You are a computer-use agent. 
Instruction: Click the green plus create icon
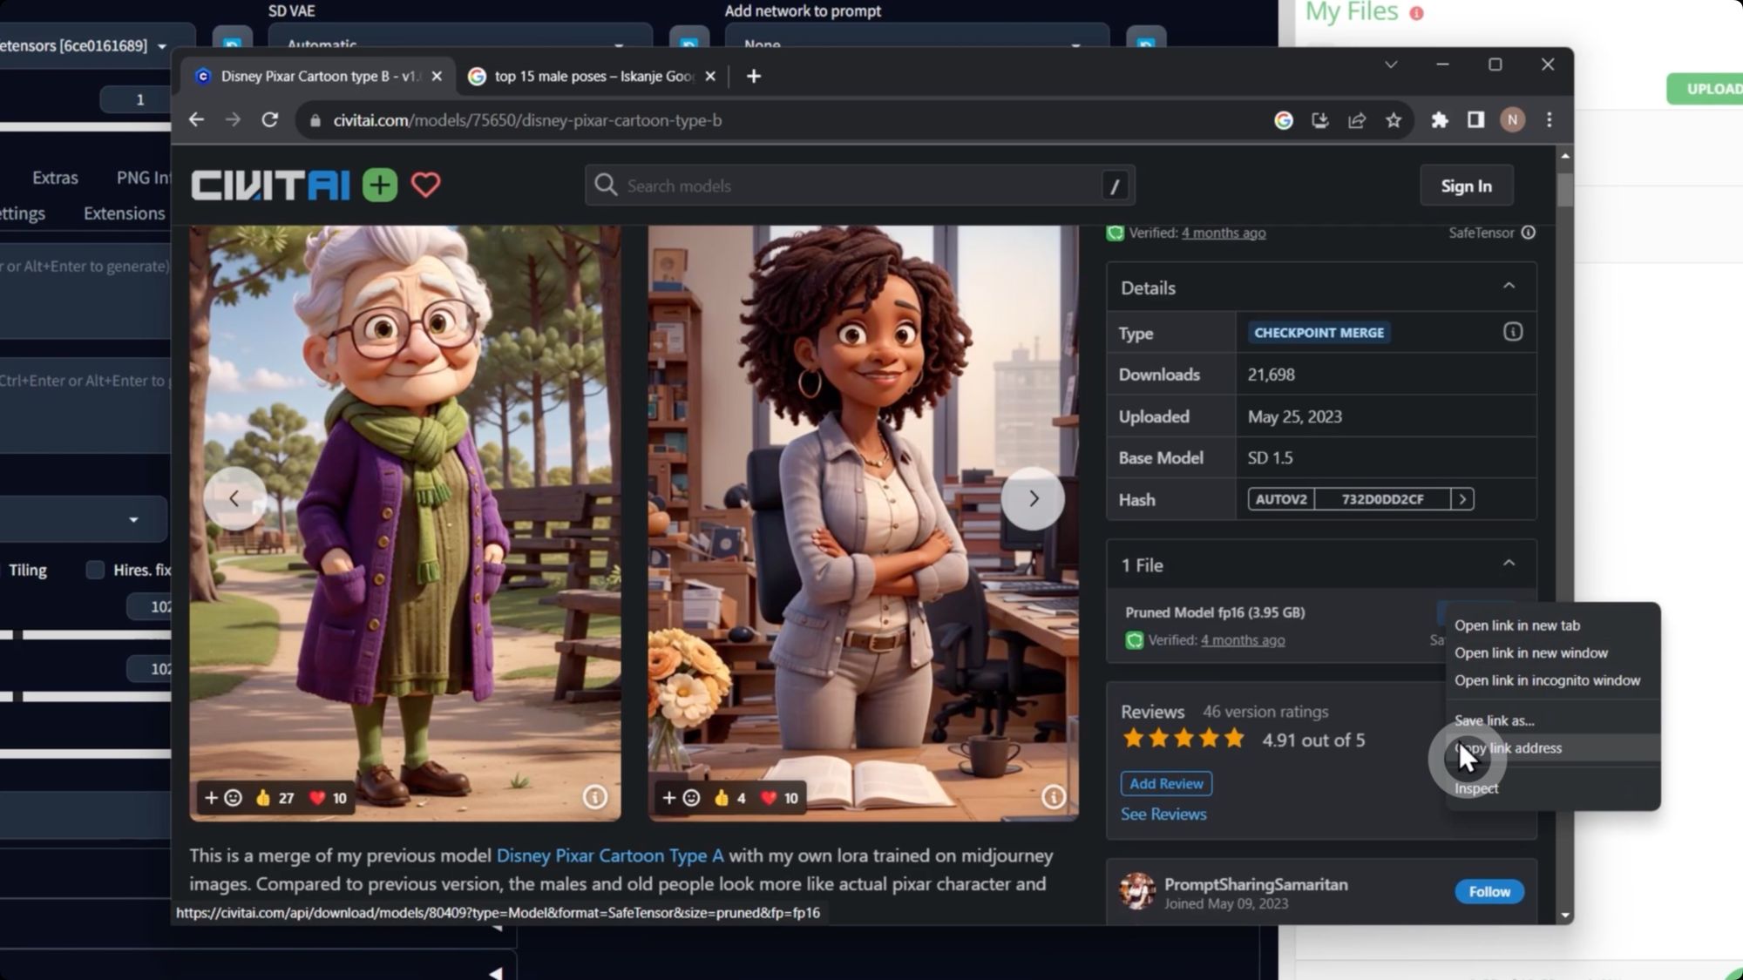click(x=380, y=186)
